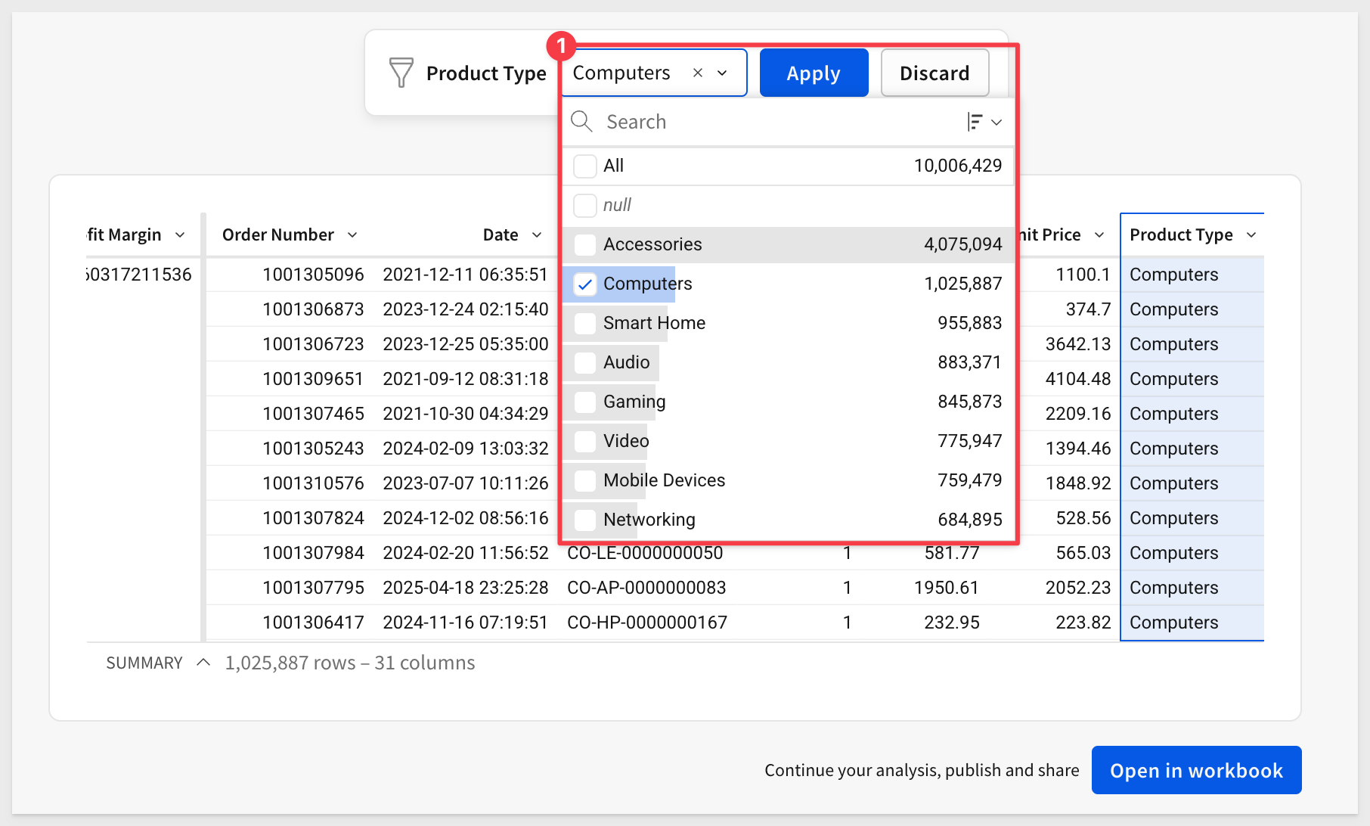
Task: Check the Audio checkbox
Action: tap(585, 362)
